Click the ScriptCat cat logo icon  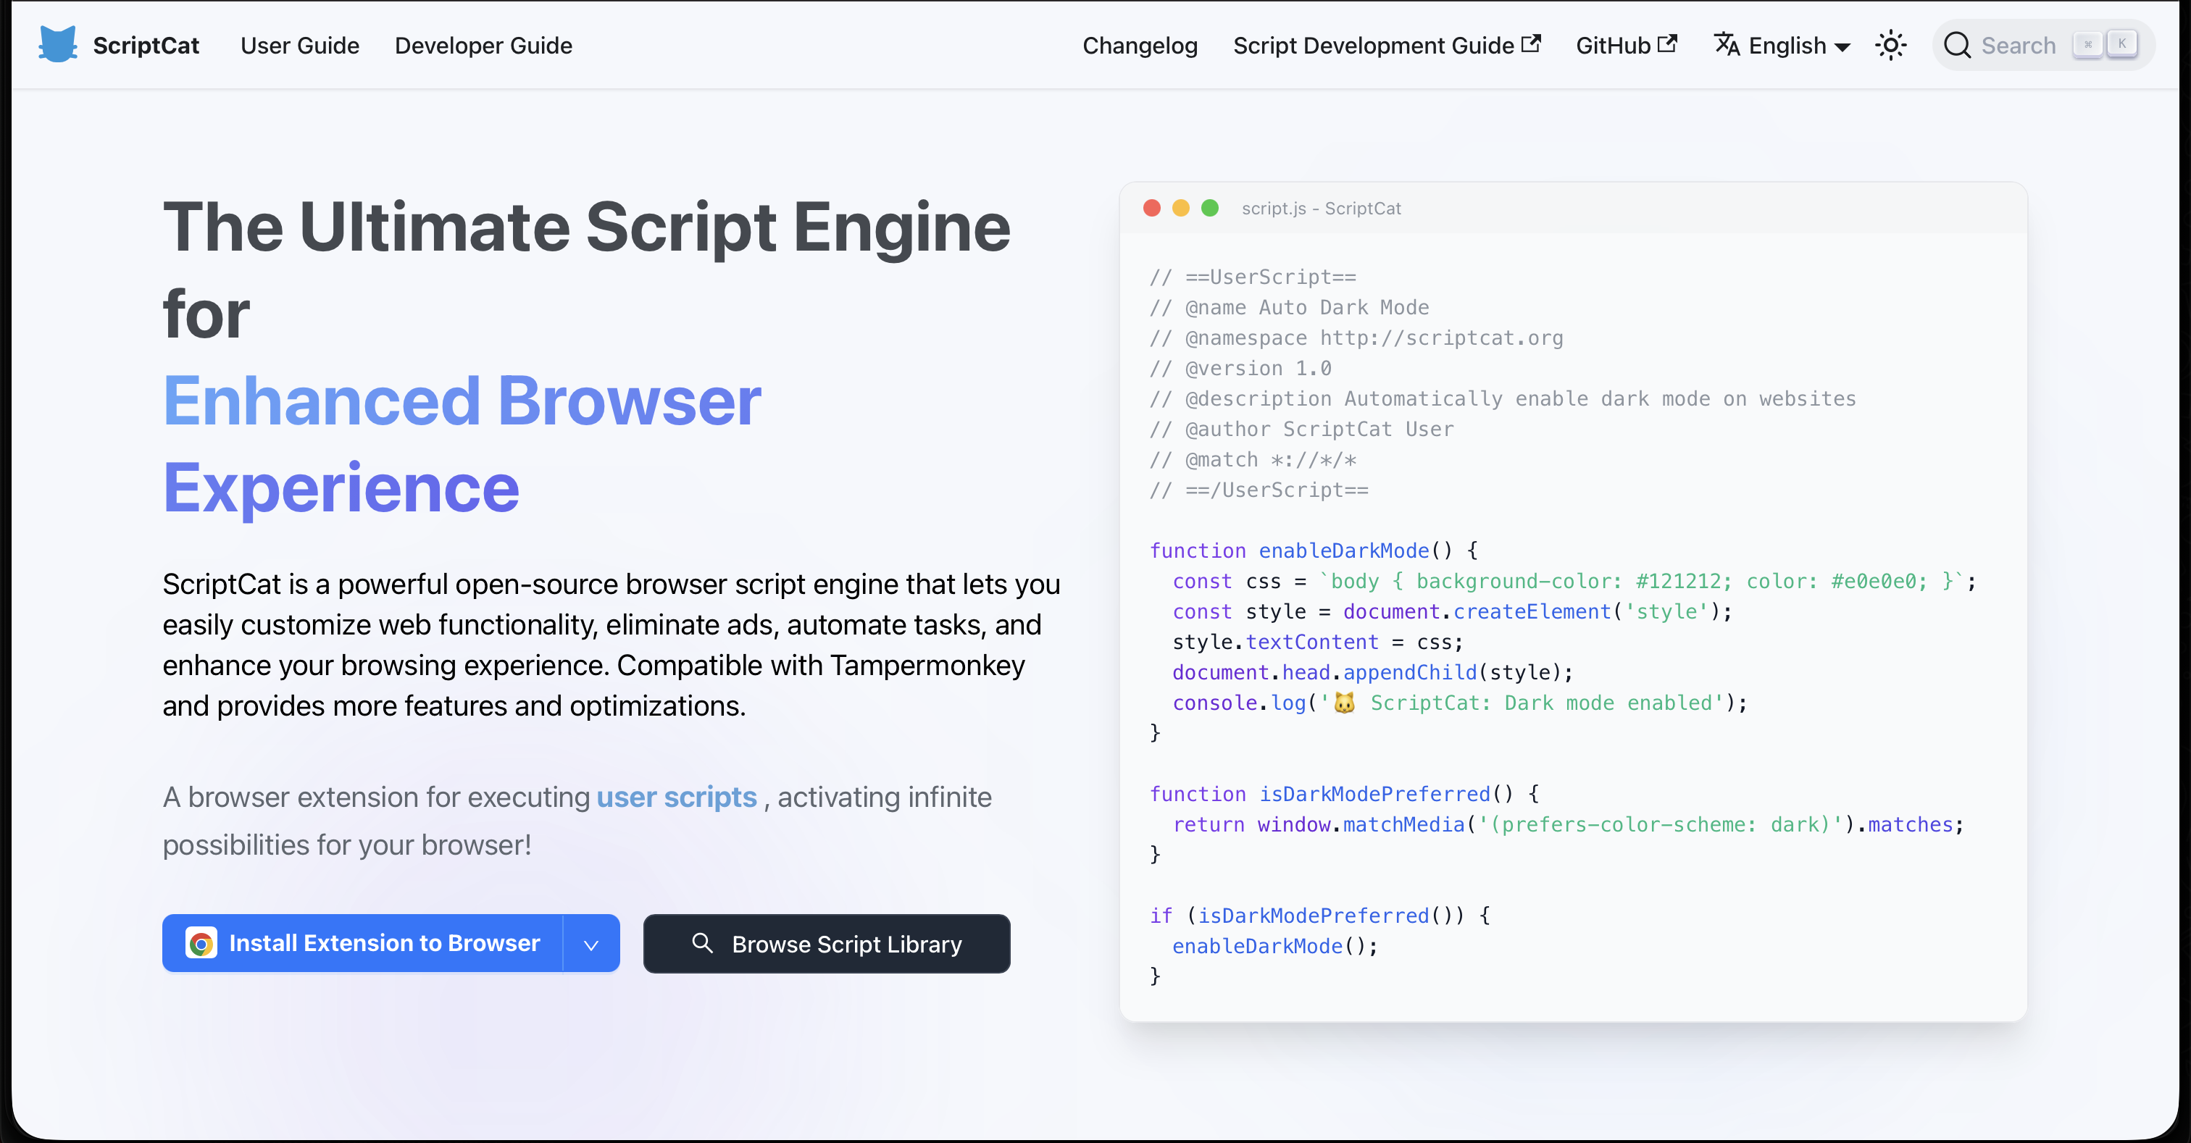(x=58, y=44)
